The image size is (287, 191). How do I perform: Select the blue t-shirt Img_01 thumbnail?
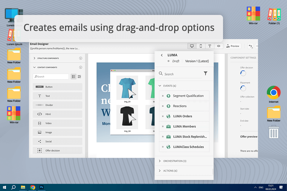127,88
